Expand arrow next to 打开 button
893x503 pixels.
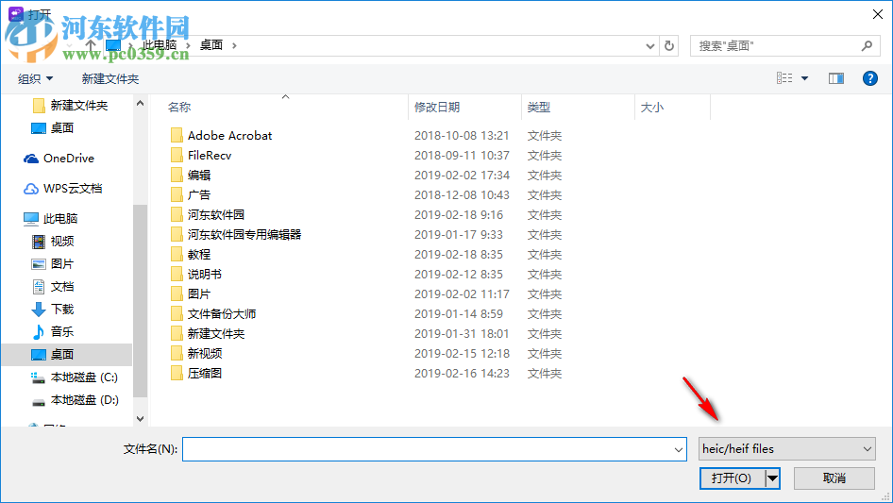pos(772,478)
